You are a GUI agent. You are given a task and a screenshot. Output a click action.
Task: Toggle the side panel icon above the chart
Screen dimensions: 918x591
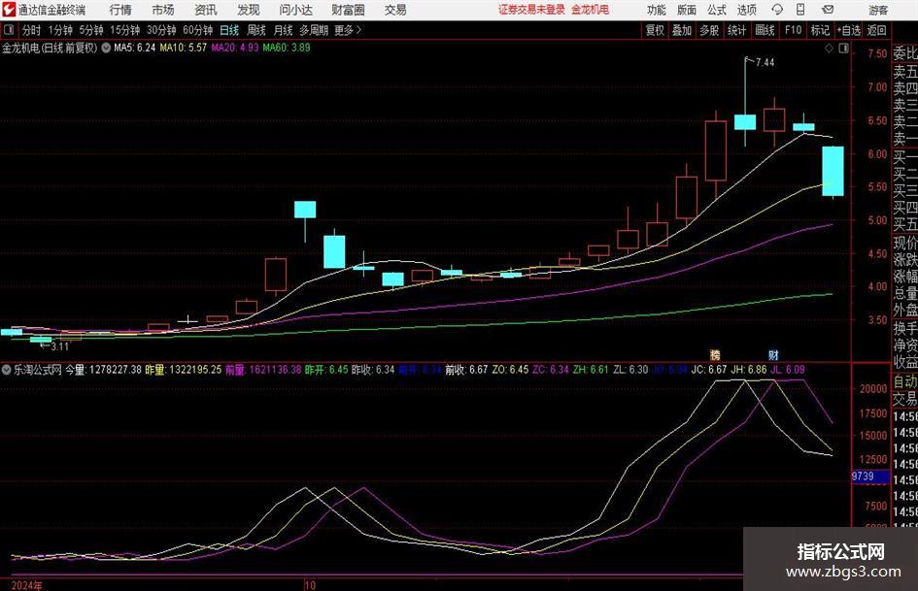[x=843, y=49]
